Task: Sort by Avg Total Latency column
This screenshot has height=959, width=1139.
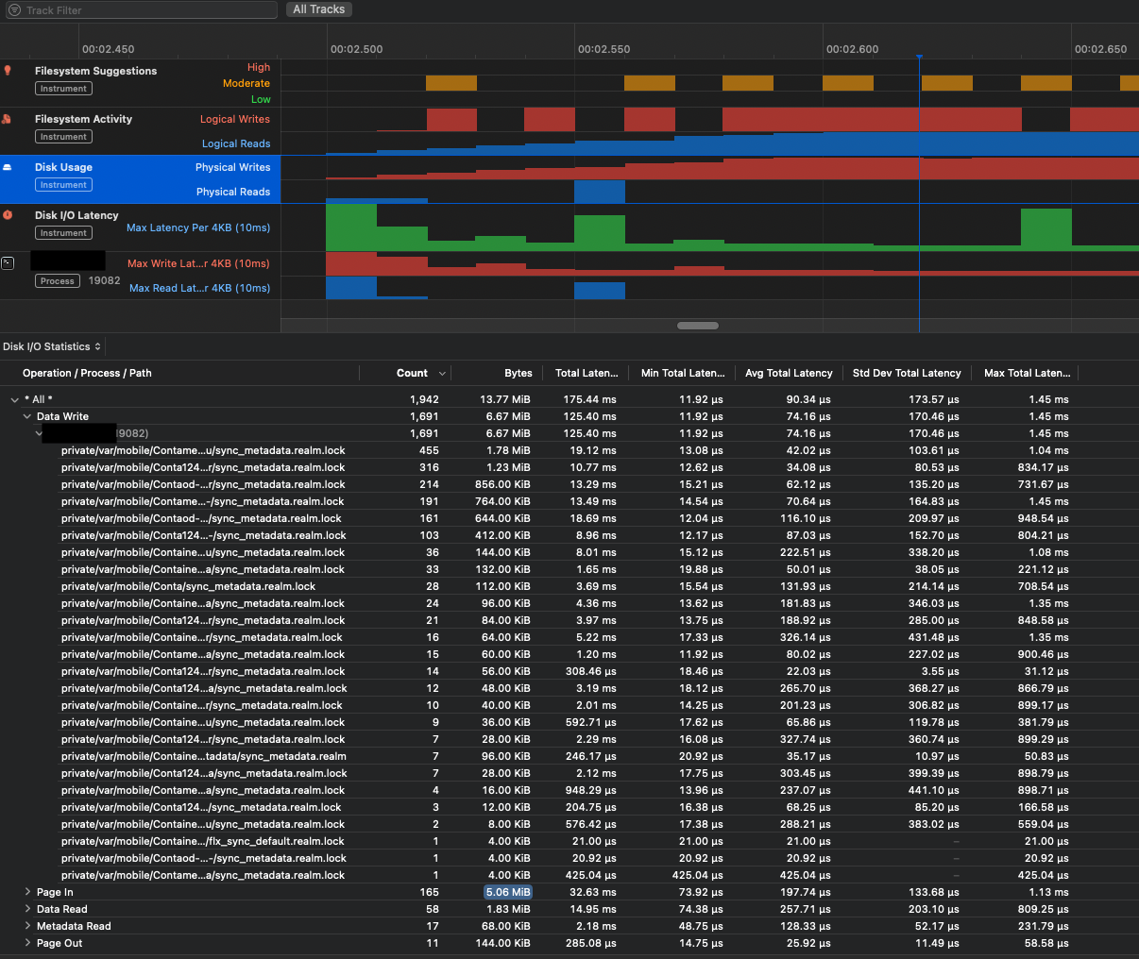Action: (x=788, y=374)
